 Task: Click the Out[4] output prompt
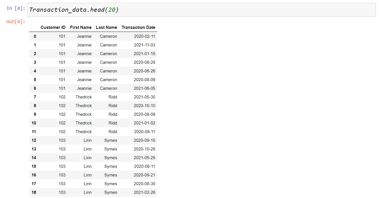click(16, 22)
